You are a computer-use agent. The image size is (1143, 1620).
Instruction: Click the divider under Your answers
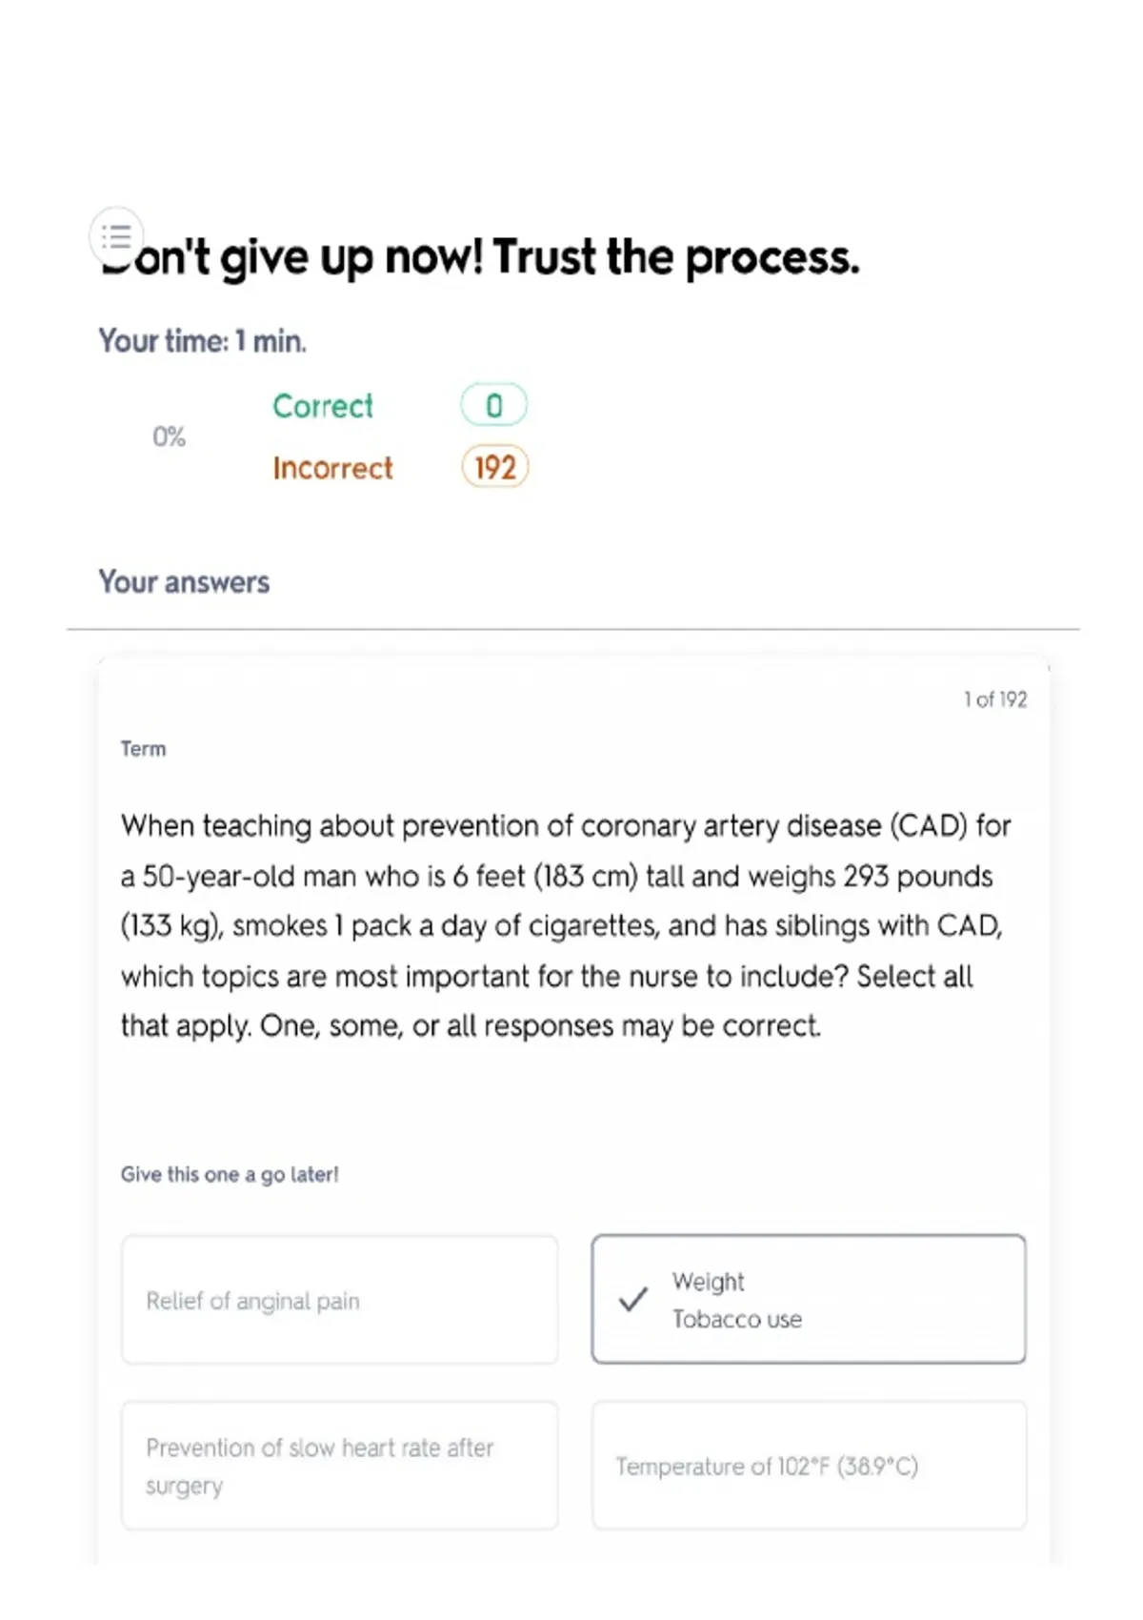pos(573,629)
